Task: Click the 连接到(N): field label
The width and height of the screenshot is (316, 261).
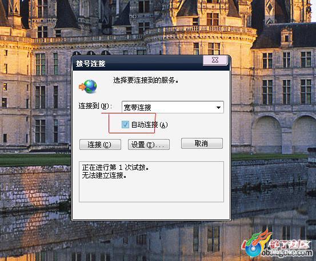Action: 95,106
